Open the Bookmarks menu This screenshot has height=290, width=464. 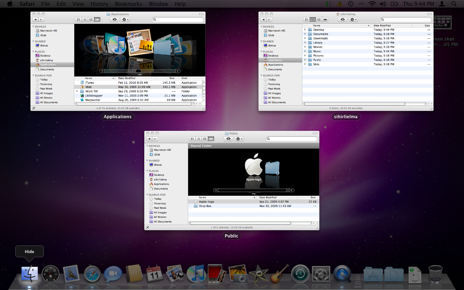[128, 4]
